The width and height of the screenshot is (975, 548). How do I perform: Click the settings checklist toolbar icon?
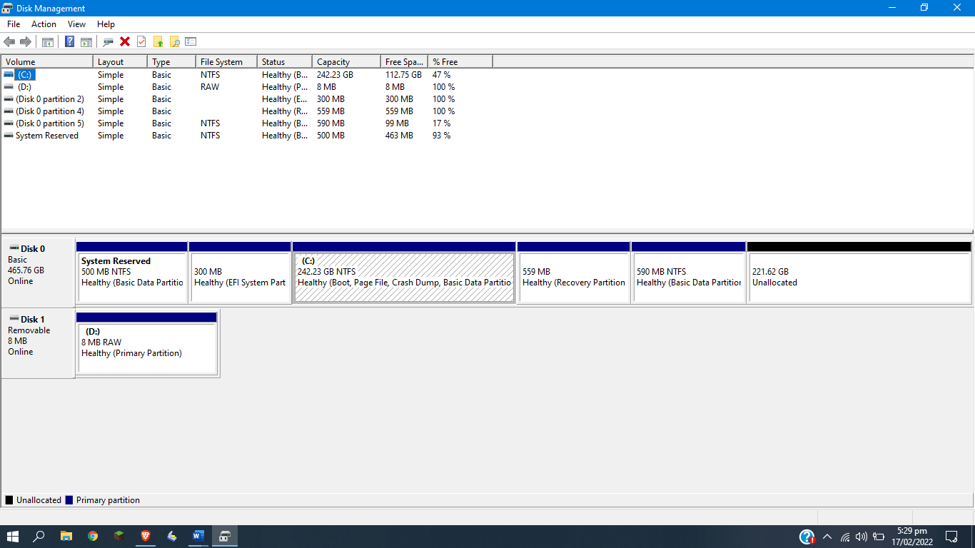pyautogui.click(x=191, y=42)
